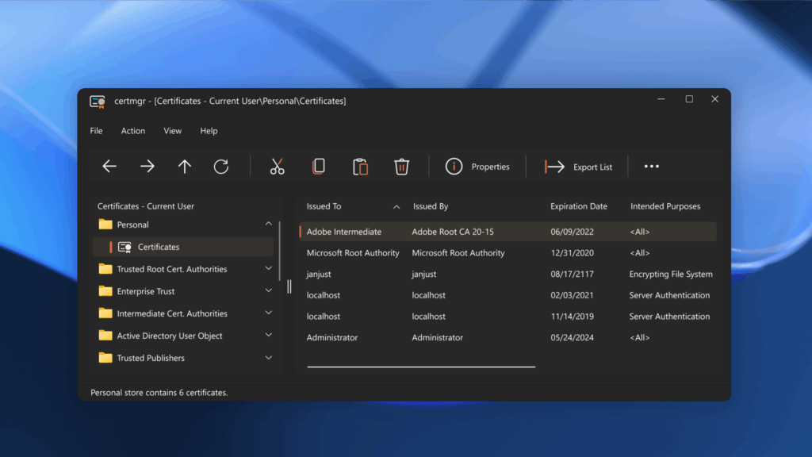Open the View menu
This screenshot has width=812, height=457.
coord(172,130)
